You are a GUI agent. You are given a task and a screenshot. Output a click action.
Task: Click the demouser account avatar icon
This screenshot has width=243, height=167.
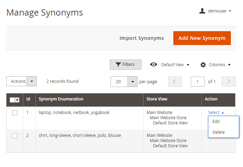click(202, 11)
